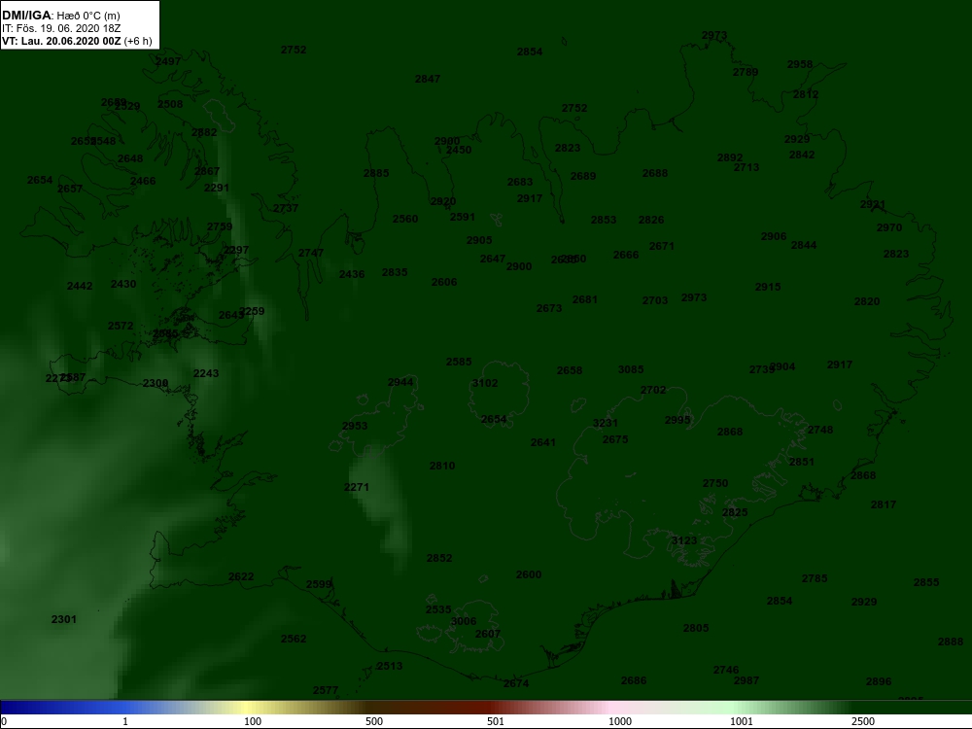
Task: Click the map value 2674
Action: pos(516,683)
